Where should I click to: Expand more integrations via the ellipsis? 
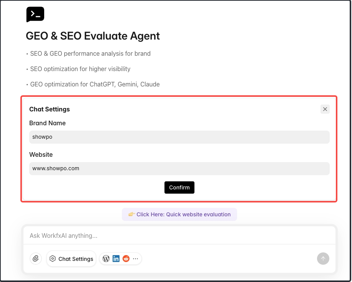click(x=135, y=259)
